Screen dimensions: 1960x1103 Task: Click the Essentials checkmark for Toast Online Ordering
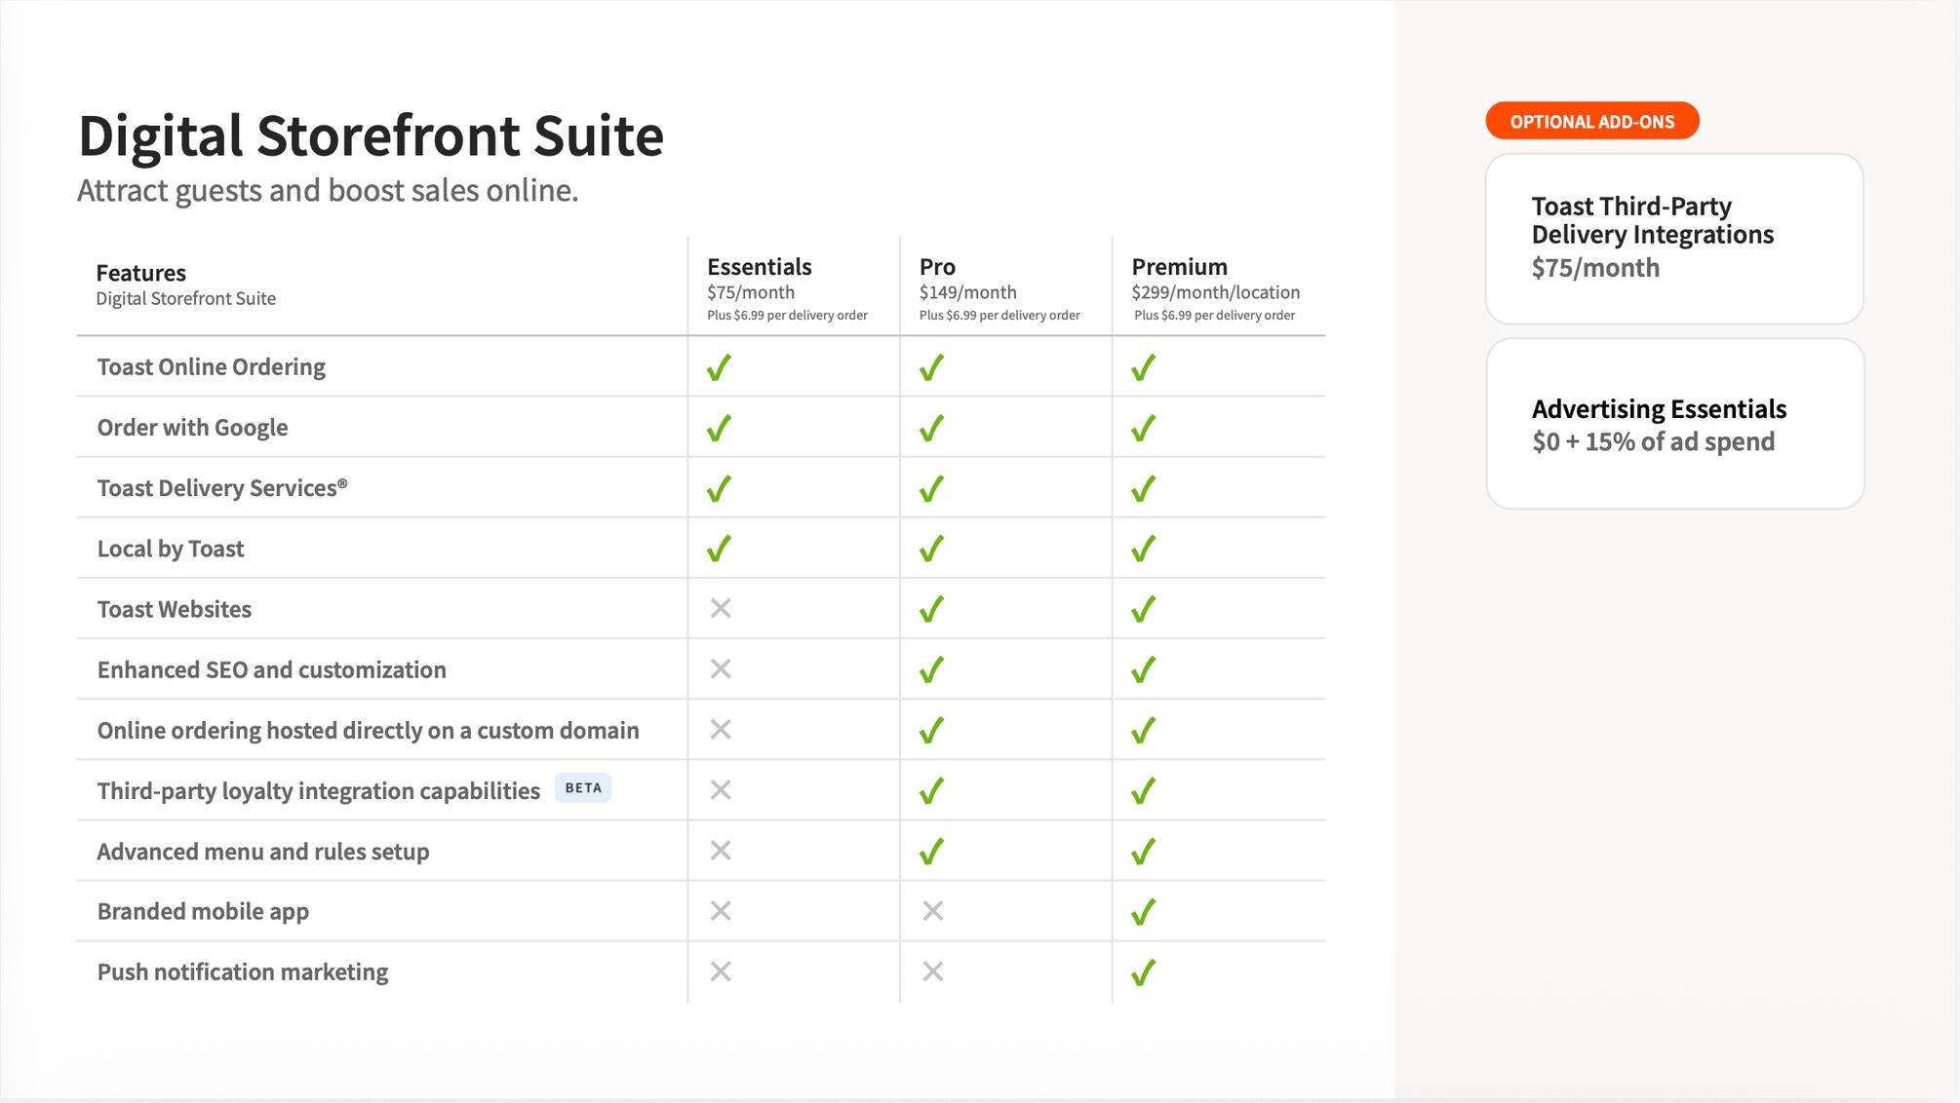coord(719,367)
